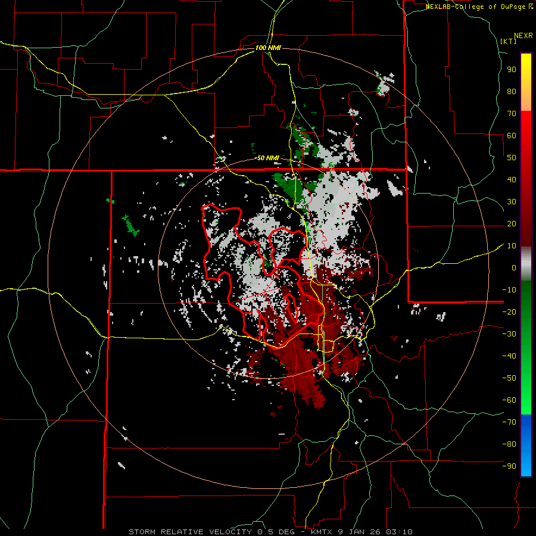Click the [KT] units label

[509, 41]
